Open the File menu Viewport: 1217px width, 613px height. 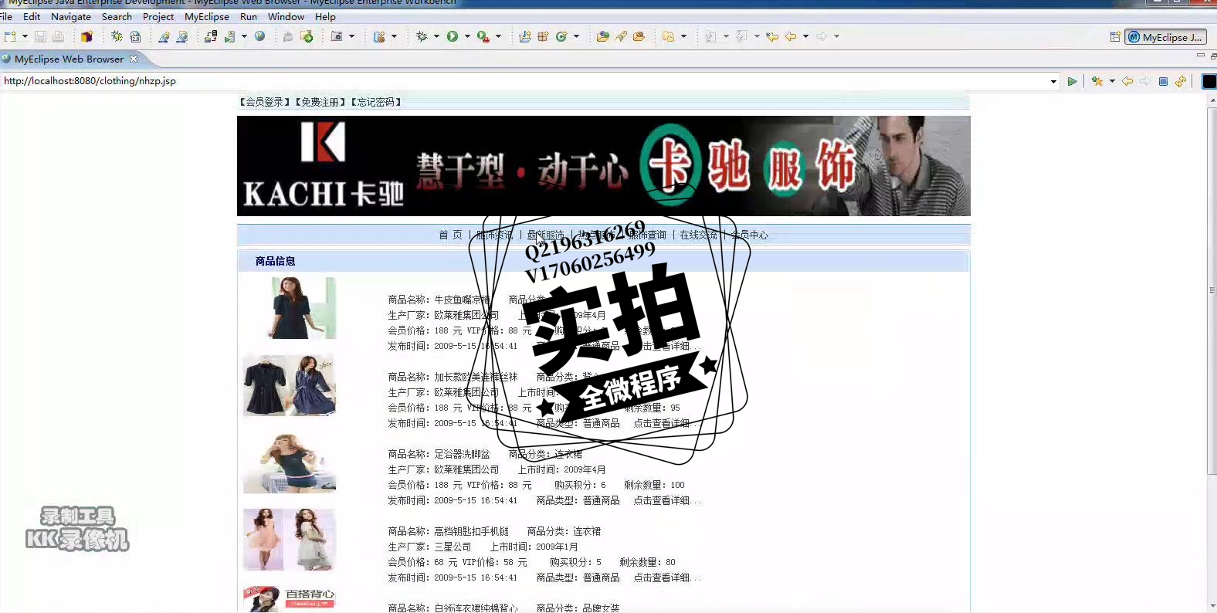(6, 16)
